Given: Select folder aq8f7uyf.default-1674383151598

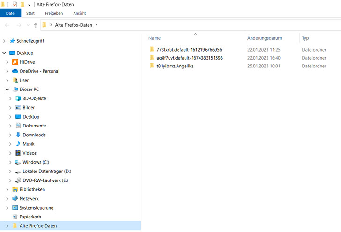Looking at the screenshot, I should coord(190,58).
